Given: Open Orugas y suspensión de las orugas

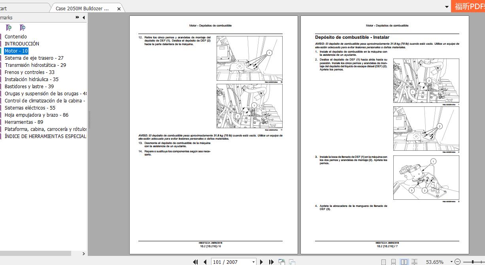Looking at the screenshot, I should coord(45,94).
